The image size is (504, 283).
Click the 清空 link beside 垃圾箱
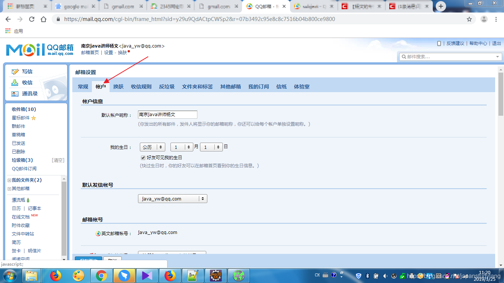pos(58,160)
